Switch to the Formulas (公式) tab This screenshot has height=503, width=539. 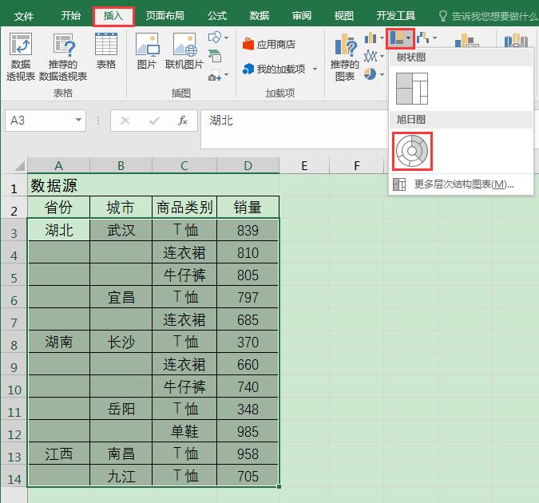click(217, 15)
